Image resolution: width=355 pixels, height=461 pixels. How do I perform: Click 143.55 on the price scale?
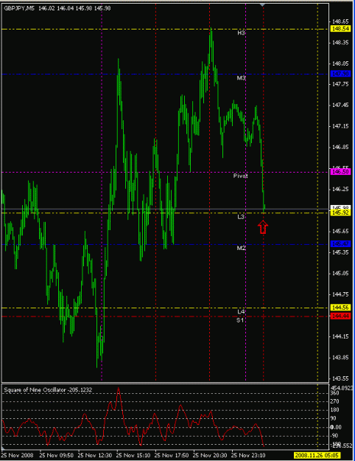click(340, 378)
